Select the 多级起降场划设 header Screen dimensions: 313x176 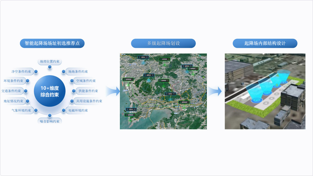tap(163, 43)
